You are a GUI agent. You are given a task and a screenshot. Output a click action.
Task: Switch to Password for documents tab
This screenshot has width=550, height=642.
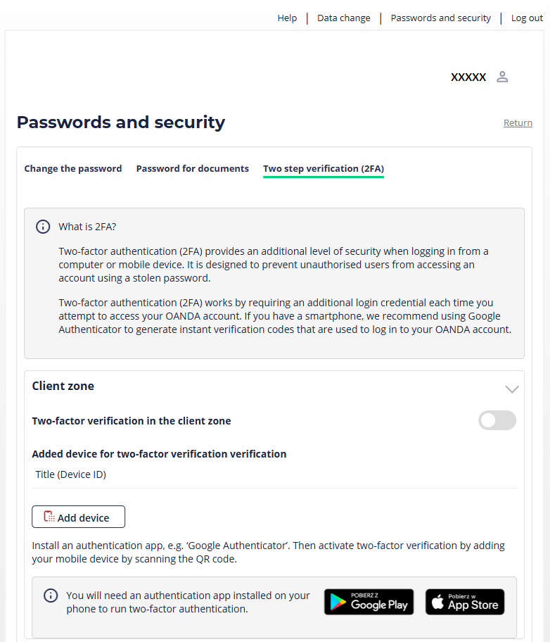192,169
